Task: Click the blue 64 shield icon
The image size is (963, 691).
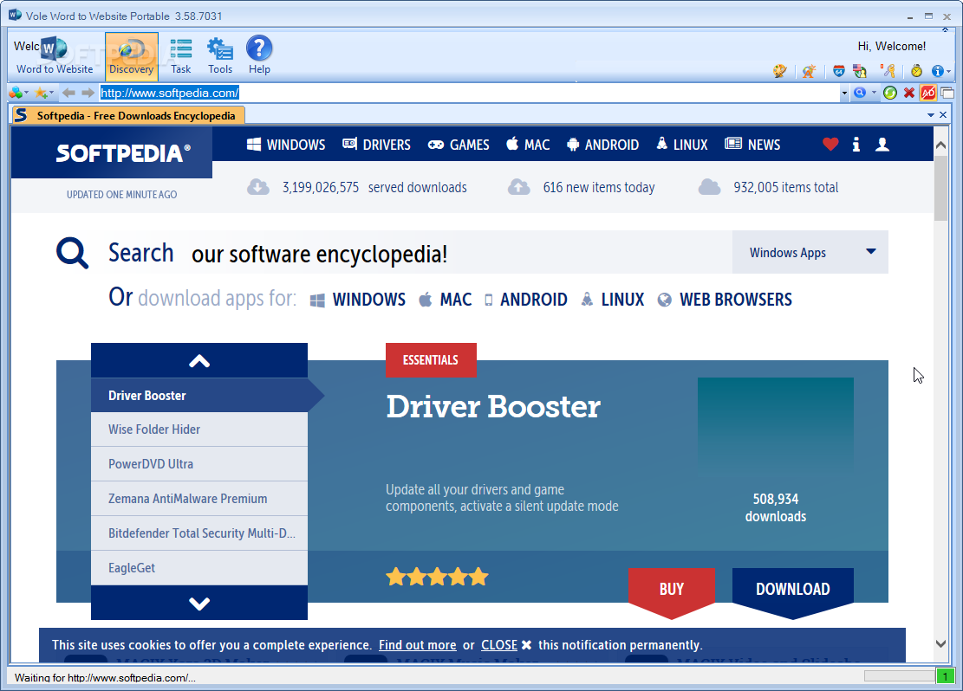Action: [838, 71]
